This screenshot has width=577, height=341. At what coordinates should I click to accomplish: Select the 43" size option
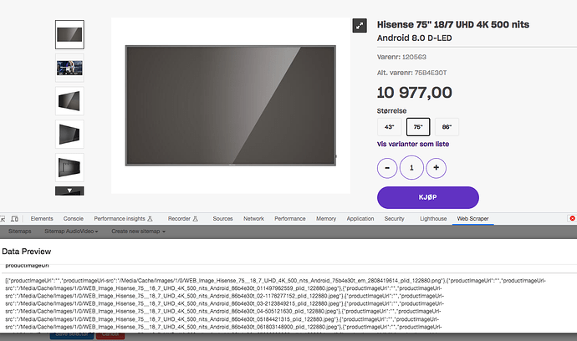tap(389, 127)
